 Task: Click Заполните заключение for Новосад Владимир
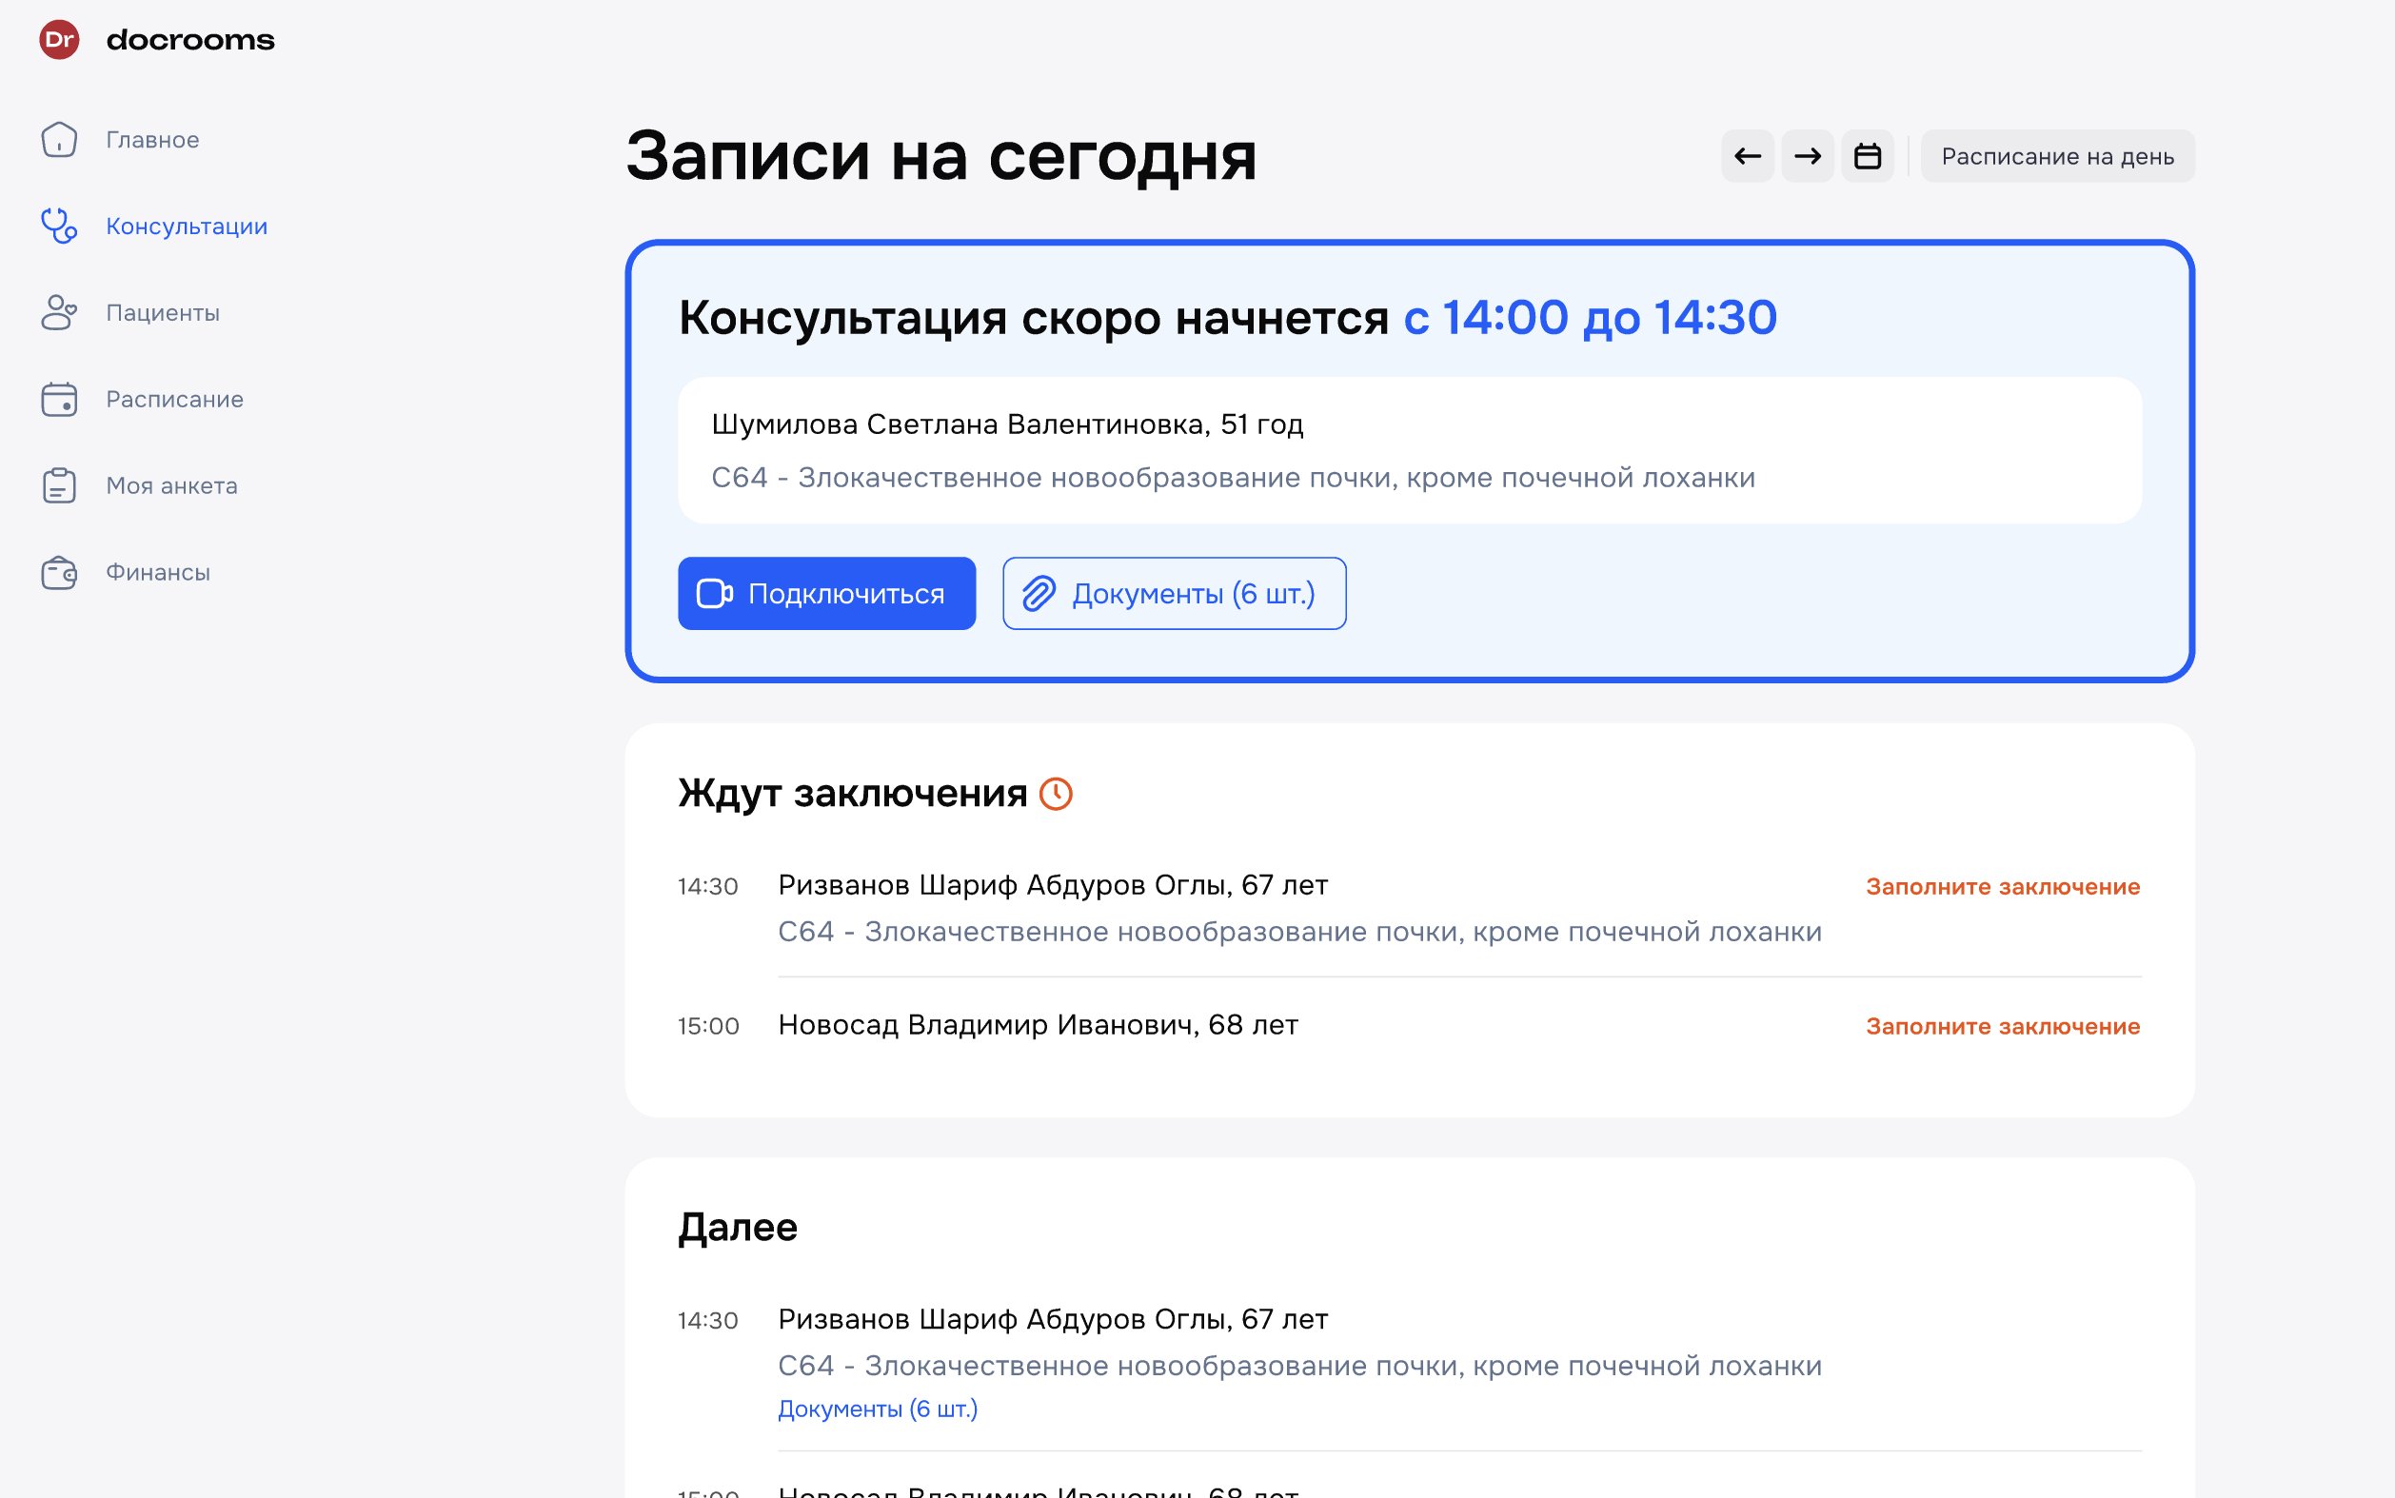(2003, 1026)
